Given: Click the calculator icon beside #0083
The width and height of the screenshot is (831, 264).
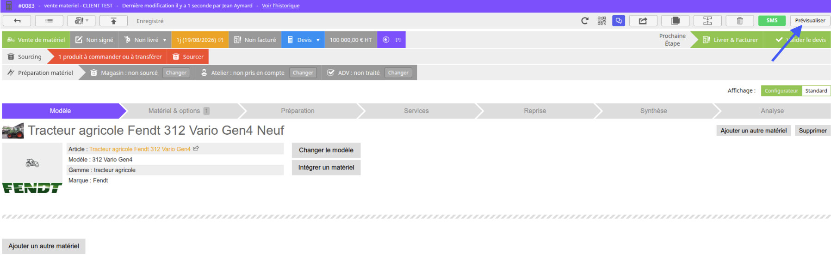Looking at the screenshot, I should [x=9, y=6].
